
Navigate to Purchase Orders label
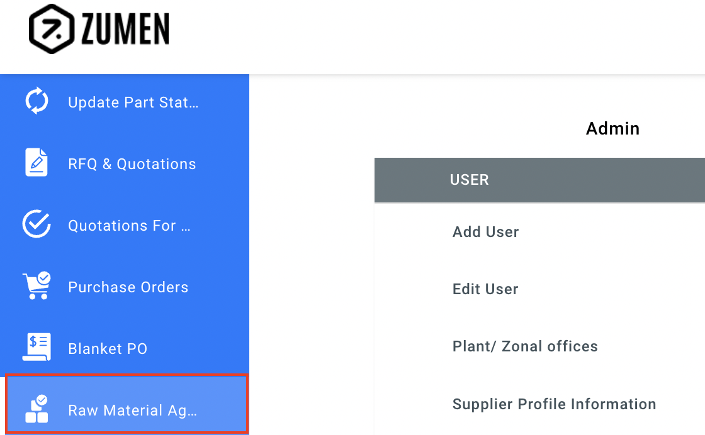[x=128, y=287]
